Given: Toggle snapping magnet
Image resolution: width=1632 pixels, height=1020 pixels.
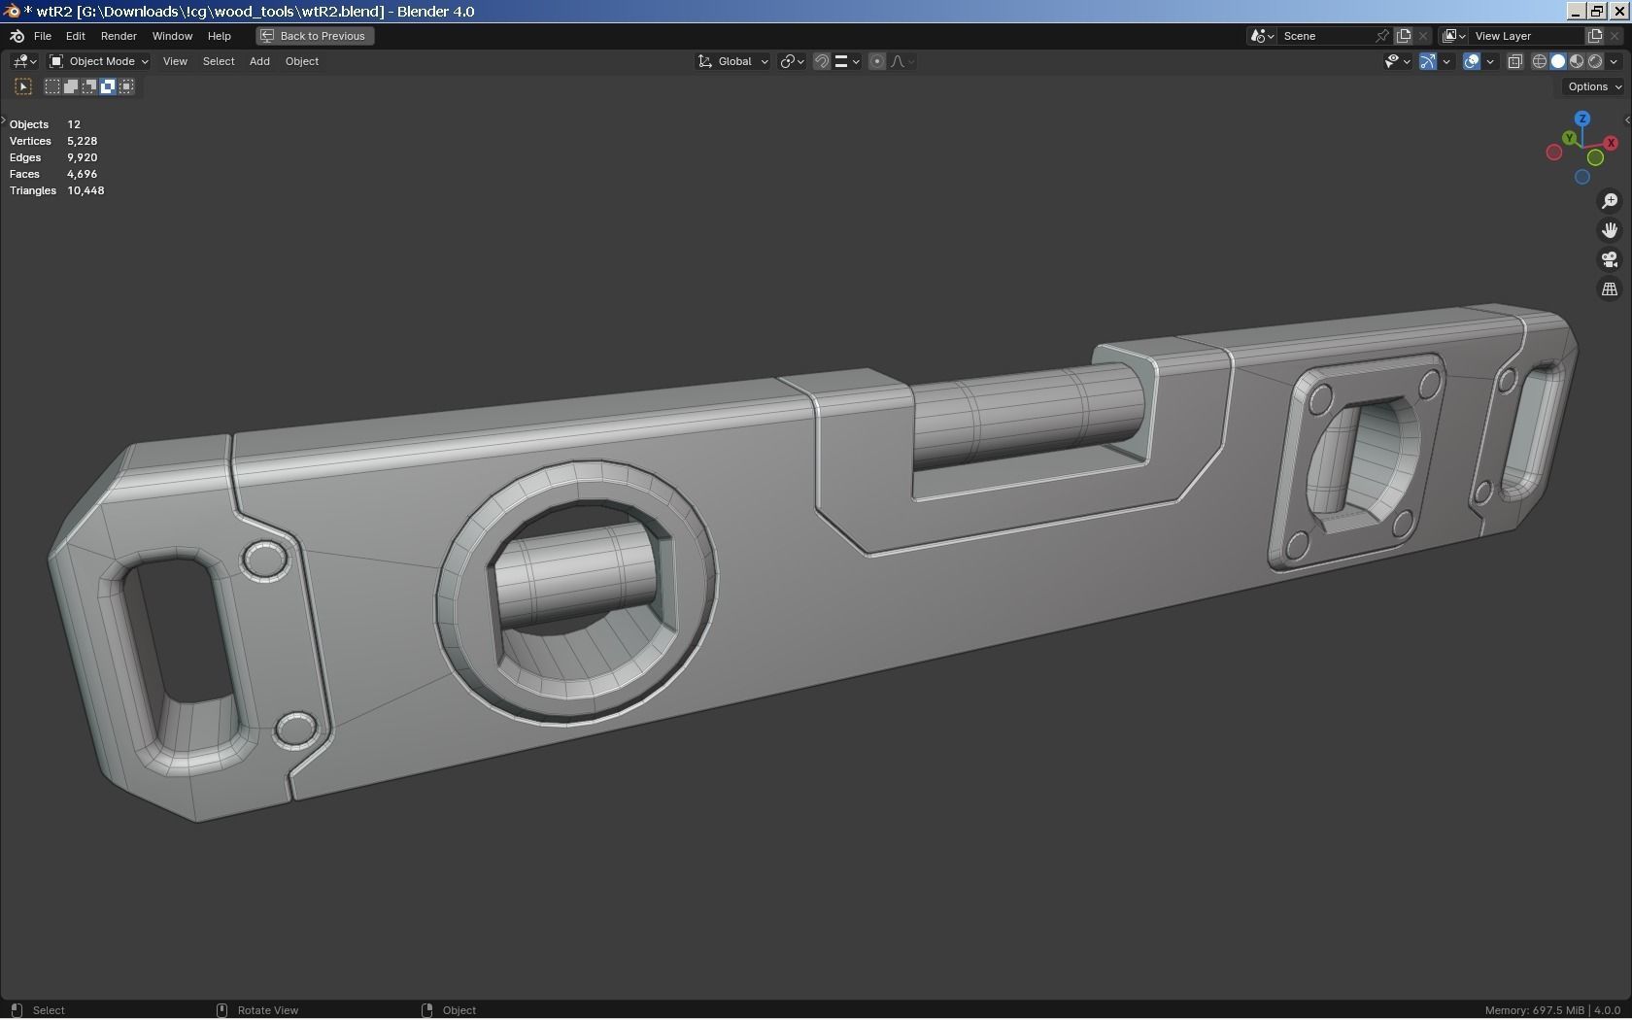Looking at the screenshot, I should [x=822, y=61].
